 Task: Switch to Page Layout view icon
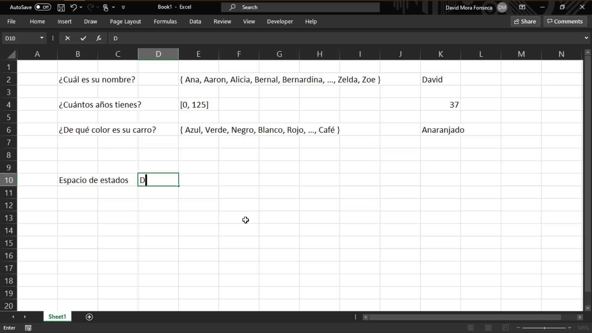click(x=488, y=328)
